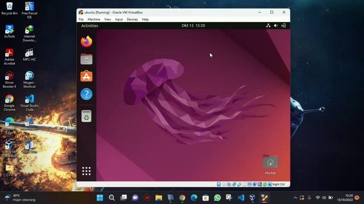Click the keyboard capture arrow status icon

tap(270, 184)
